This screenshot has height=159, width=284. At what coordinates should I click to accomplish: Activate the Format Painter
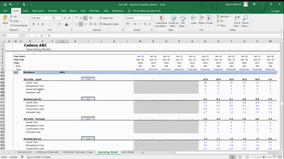(19, 26)
